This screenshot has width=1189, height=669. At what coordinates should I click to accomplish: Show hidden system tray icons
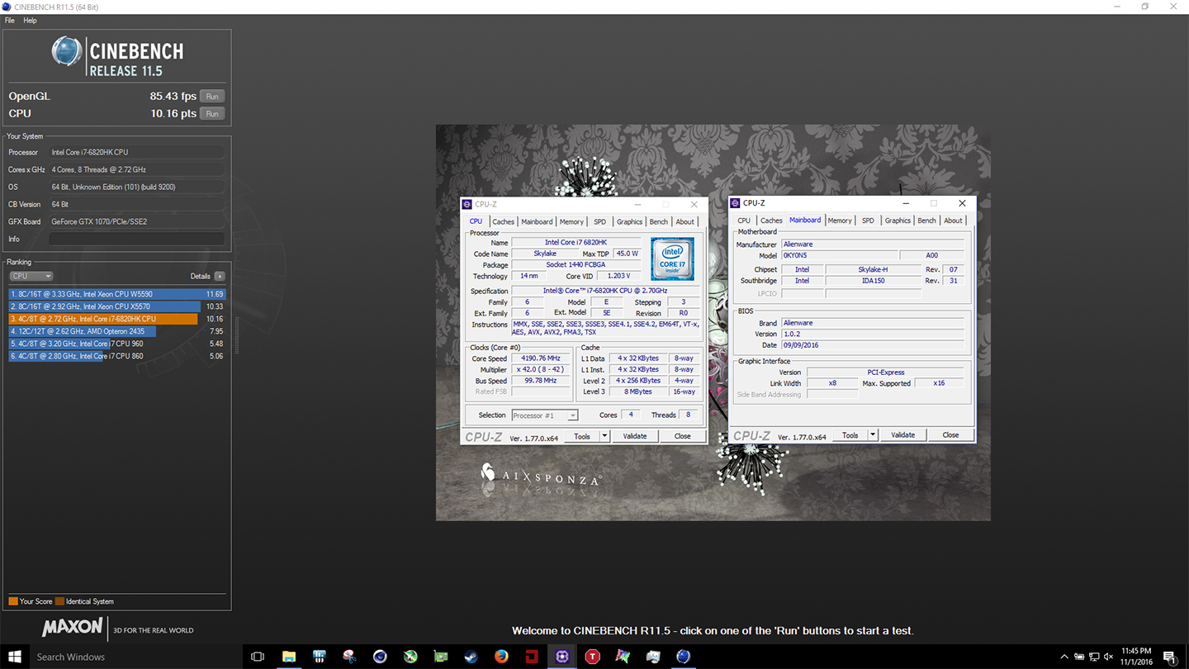[1064, 657]
